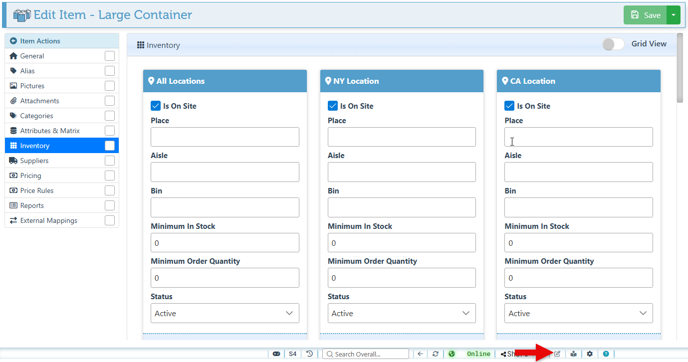Screen dimensions: 688x362
Task: Click the gamepad icon in the status bar
Action: point(276,354)
